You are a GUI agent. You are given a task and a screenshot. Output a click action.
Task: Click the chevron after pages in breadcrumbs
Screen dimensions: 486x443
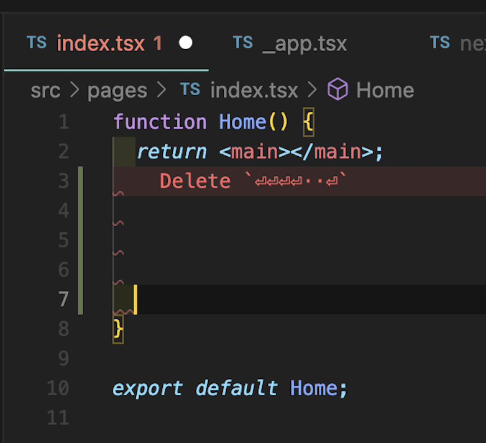point(162,90)
